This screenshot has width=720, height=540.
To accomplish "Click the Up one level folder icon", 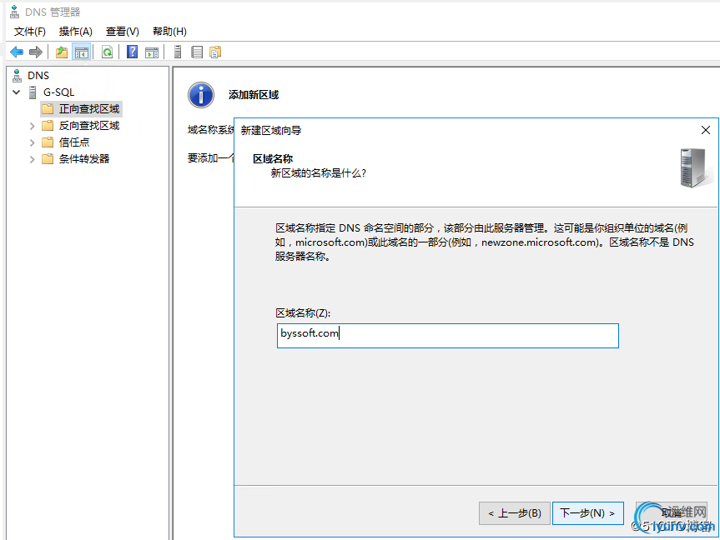I will click(x=62, y=52).
